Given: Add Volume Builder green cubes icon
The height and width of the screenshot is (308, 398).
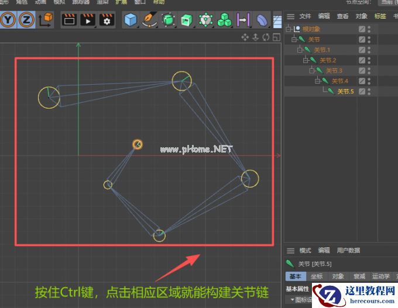Looking at the screenshot, I should click(x=224, y=20).
